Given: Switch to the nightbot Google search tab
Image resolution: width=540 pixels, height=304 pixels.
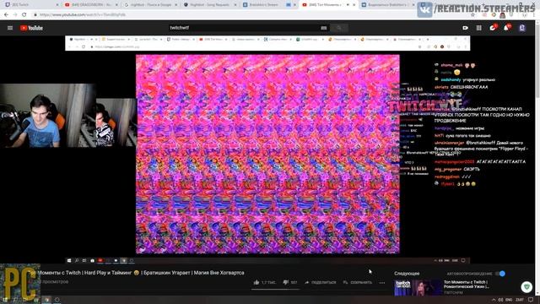Looking at the screenshot, I should click(x=150, y=5).
